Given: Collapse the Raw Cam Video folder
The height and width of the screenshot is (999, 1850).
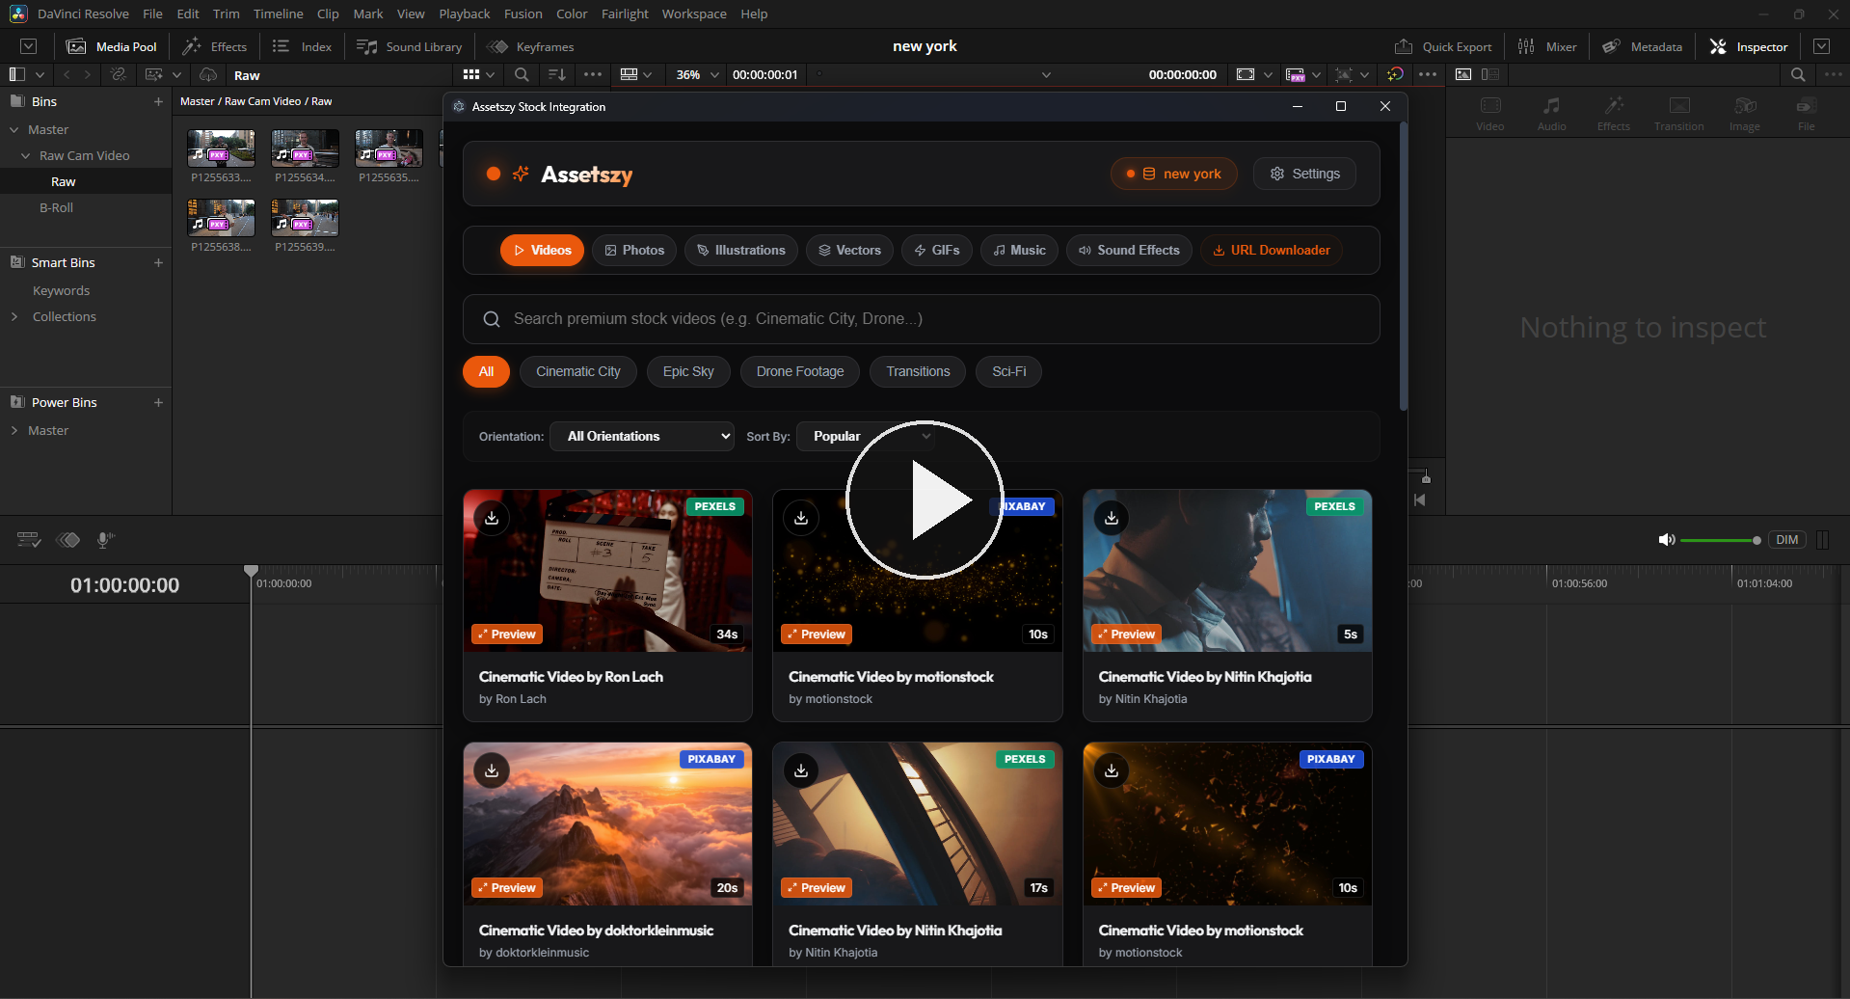Looking at the screenshot, I should coord(26,155).
